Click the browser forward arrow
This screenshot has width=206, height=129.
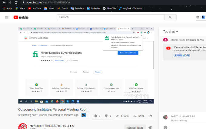[x=10, y=2]
